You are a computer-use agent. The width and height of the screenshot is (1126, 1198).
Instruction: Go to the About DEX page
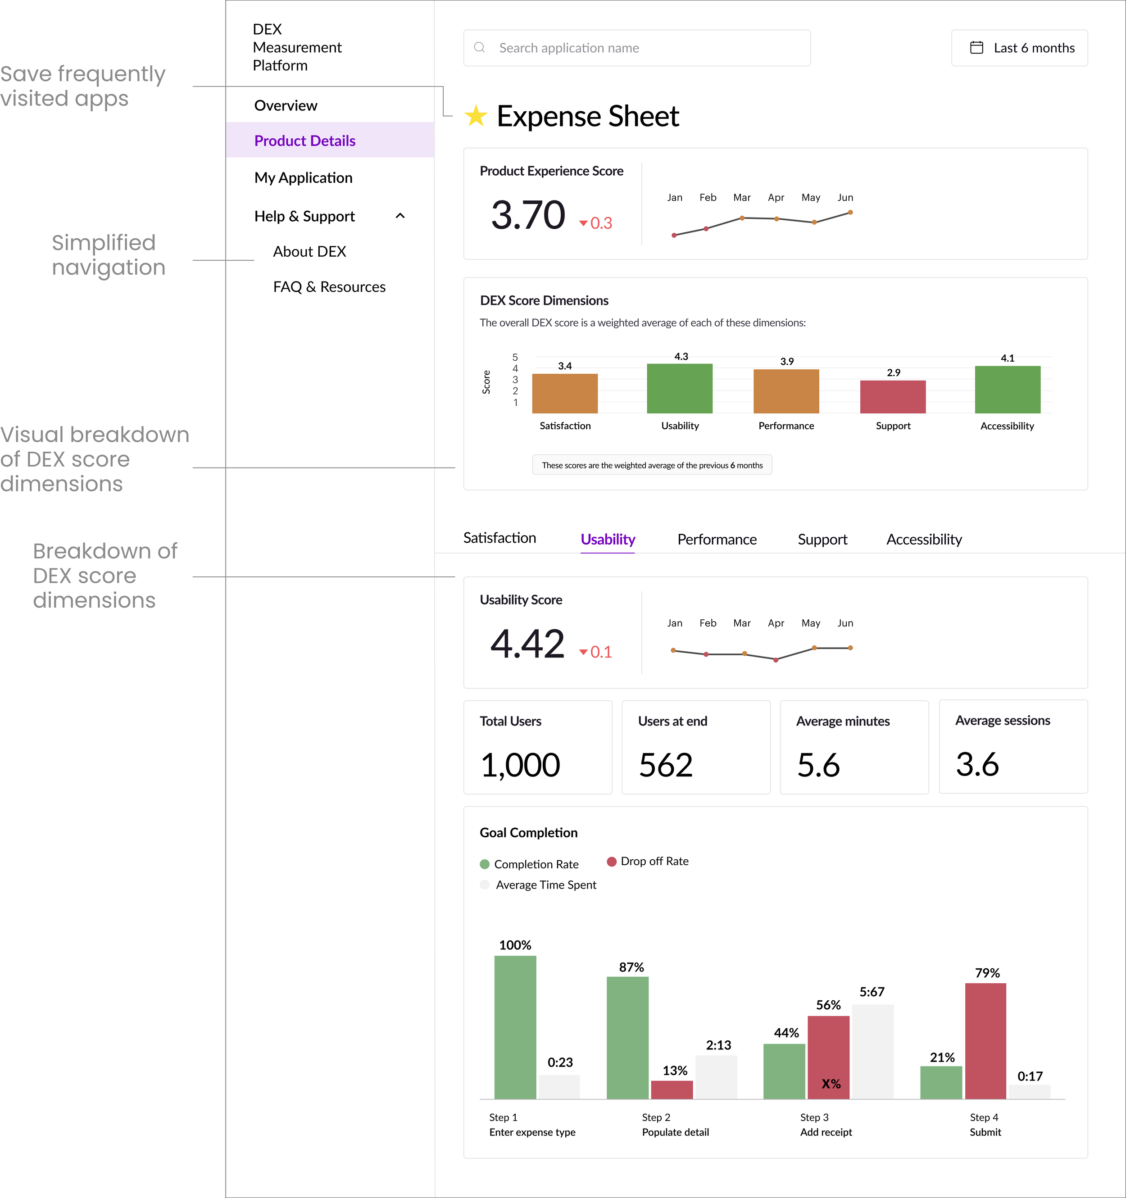pos(309,251)
